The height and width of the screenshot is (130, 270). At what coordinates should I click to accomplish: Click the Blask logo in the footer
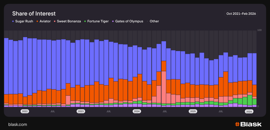(x=248, y=124)
